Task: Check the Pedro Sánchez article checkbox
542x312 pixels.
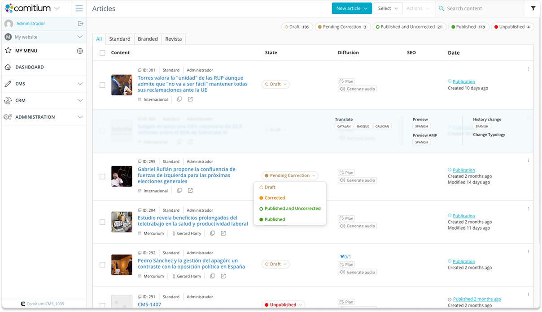Action: point(102,265)
